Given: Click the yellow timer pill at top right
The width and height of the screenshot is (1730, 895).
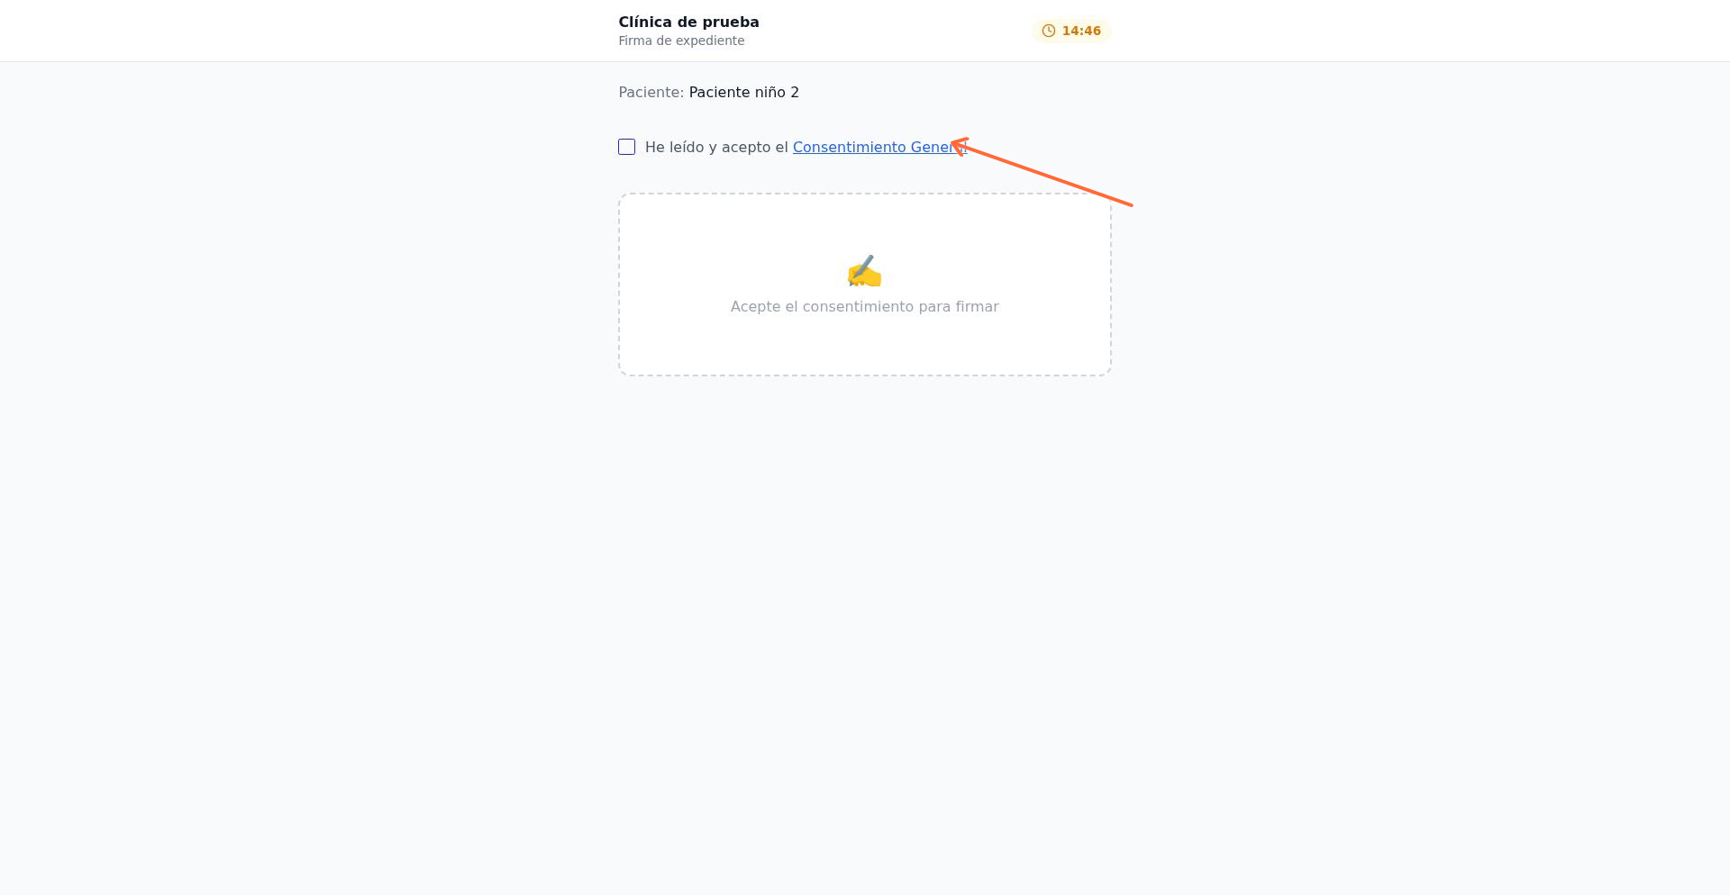Looking at the screenshot, I should tap(1072, 31).
